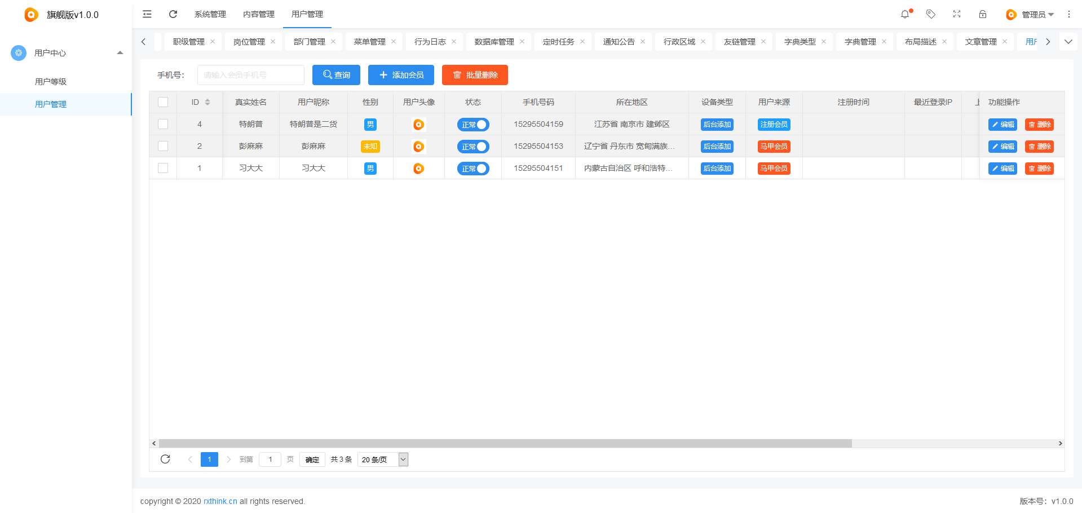Switch to the 布局描述 tab
This screenshot has width=1082, height=513.
coord(920,42)
